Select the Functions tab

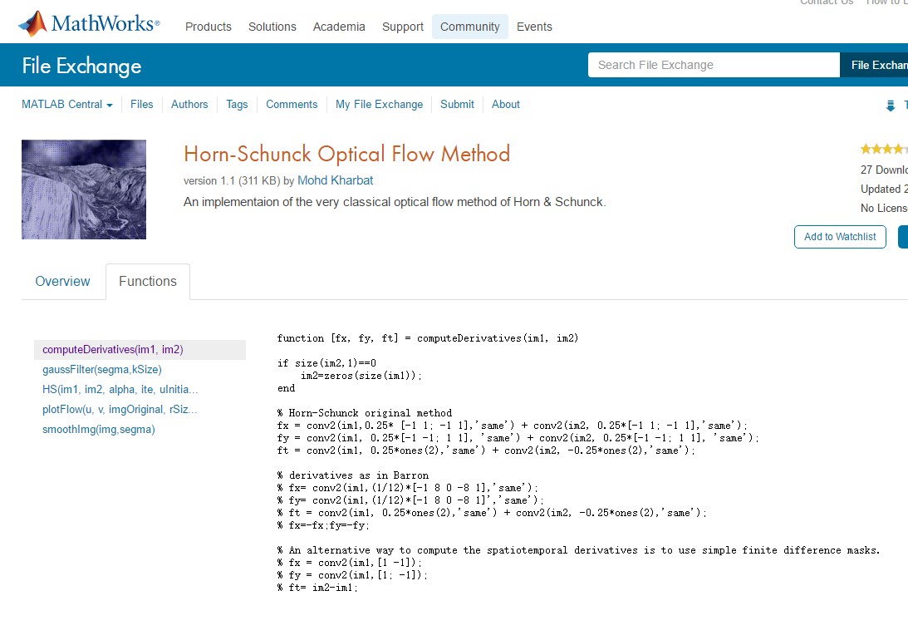click(148, 282)
